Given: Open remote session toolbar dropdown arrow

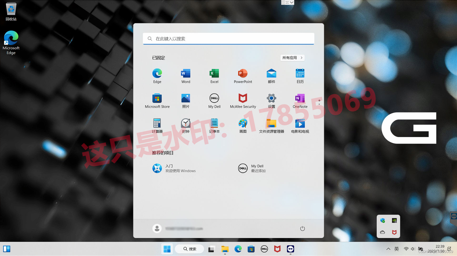Looking at the screenshot, I should point(292,2).
